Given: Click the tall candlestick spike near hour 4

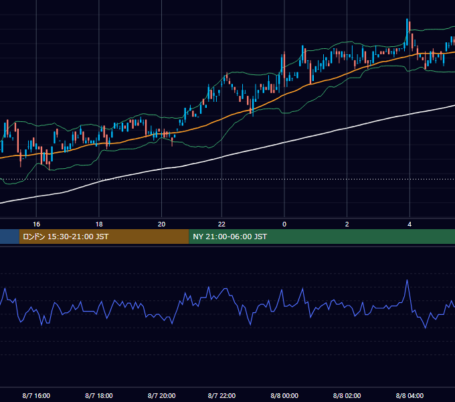Looking at the screenshot, I should [x=407, y=32].
